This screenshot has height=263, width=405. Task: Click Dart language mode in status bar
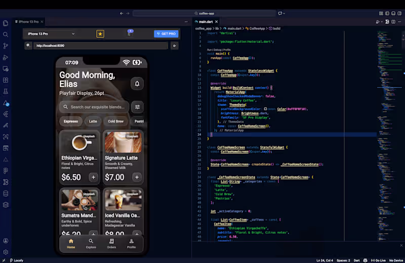(356, 260)
